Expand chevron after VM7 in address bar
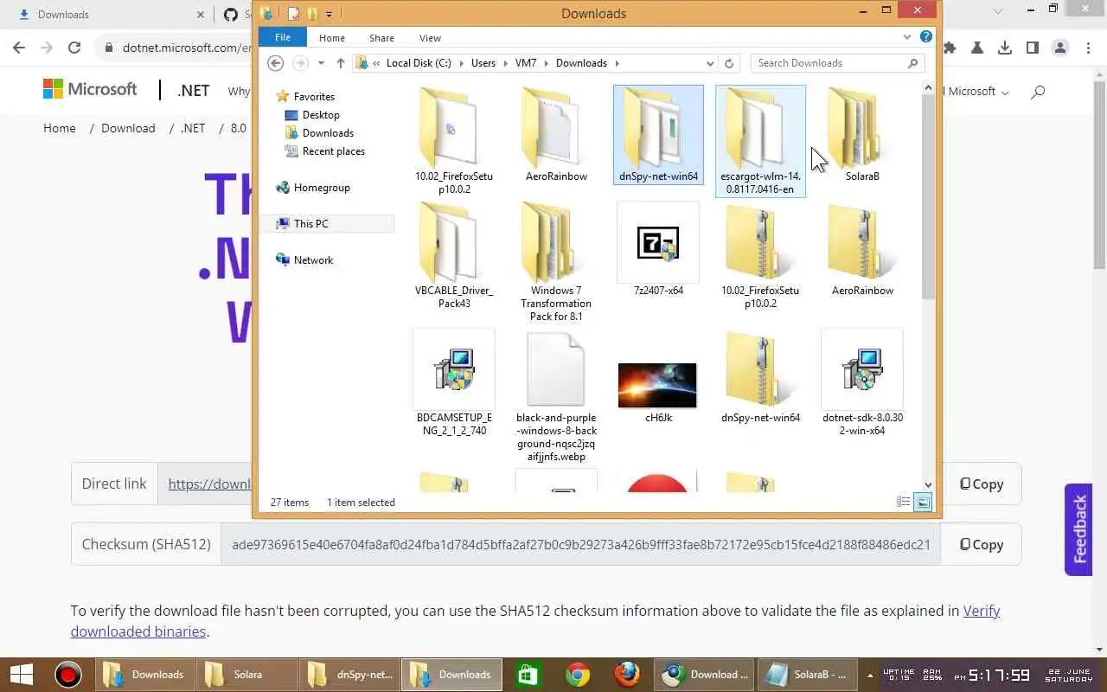The height and width of the screenshot is (692, 1107). (547, 63)
